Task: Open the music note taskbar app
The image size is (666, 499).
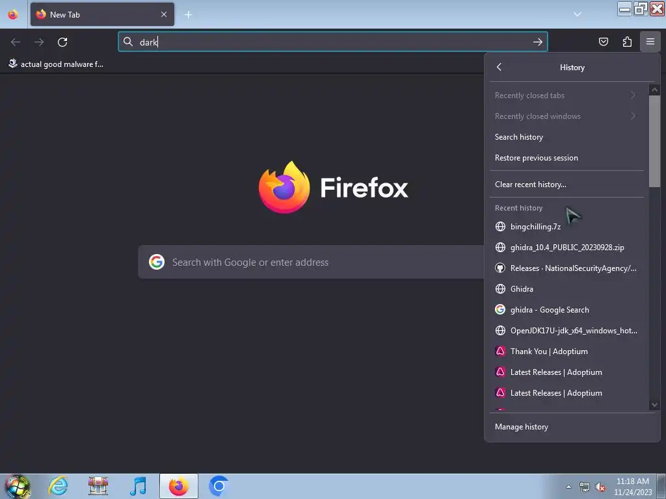Action: coord(138,486)
